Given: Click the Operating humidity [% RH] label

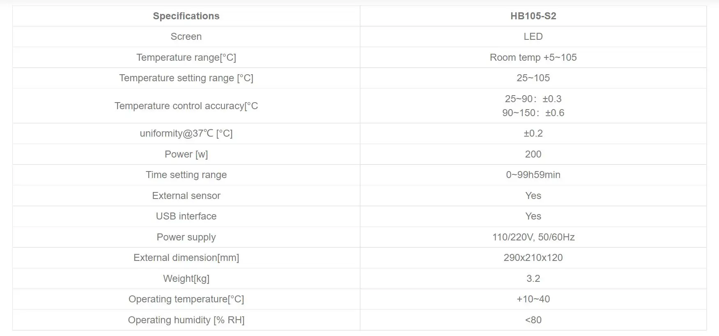Looking at the screenshot, I should (x=186, y=320).
